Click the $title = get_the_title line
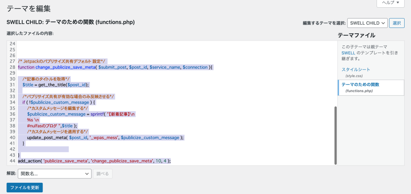Viewport: 411px width, 194px height. [x=56, y=85]
